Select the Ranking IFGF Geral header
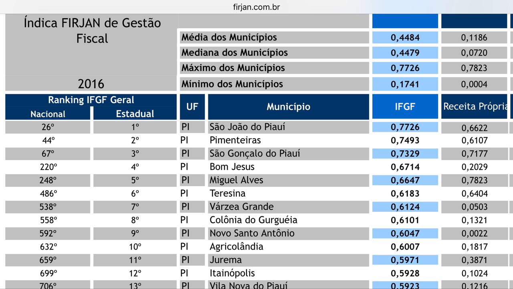The height and width of the screenshot is (289, 513). 91,100
